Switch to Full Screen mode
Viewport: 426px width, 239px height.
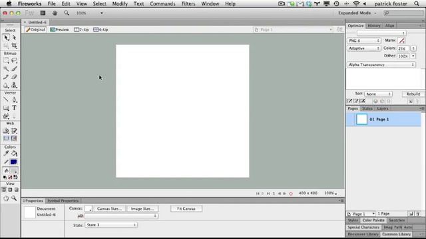click(16, 190)
